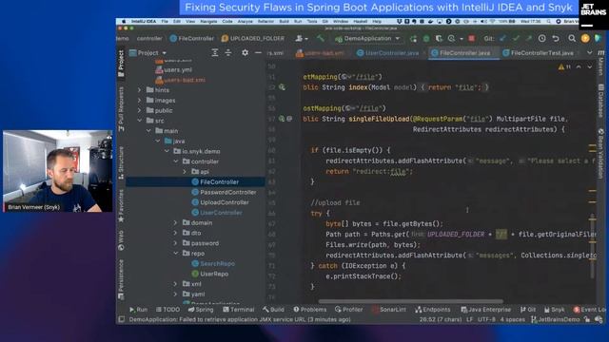Open SonarLint tool window

[389, 310]
